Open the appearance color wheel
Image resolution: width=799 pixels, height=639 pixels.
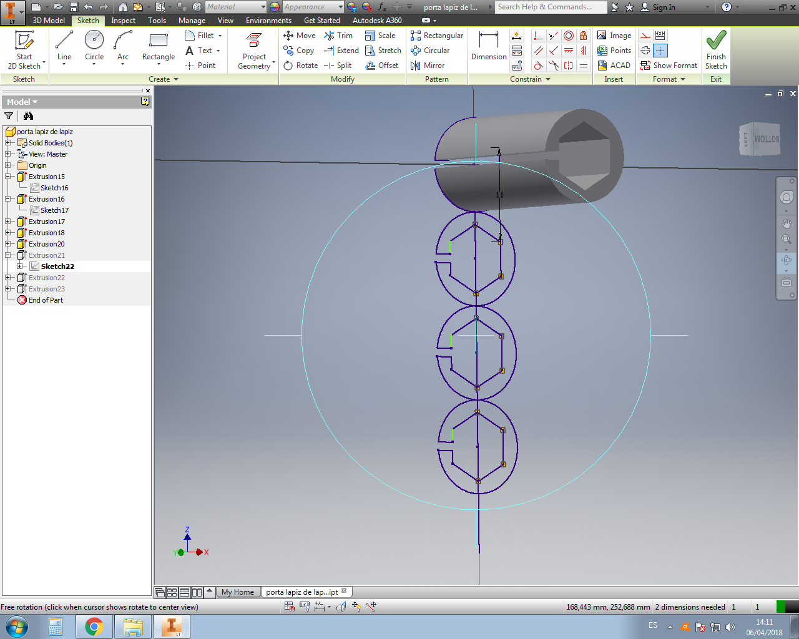click(x=275, y=7)
